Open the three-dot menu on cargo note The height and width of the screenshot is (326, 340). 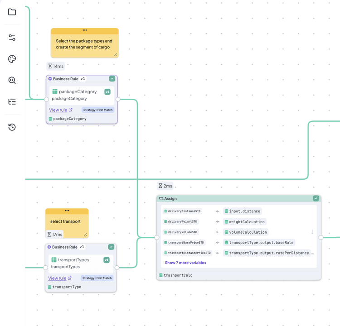click(x=85, y=30)
